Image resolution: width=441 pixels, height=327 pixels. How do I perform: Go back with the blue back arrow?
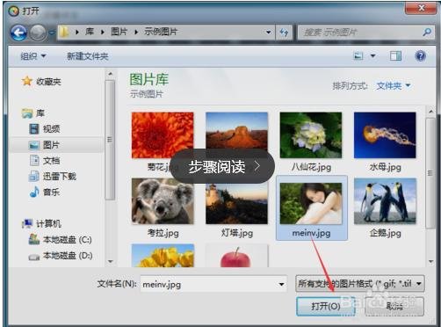[x=18, y=33]
